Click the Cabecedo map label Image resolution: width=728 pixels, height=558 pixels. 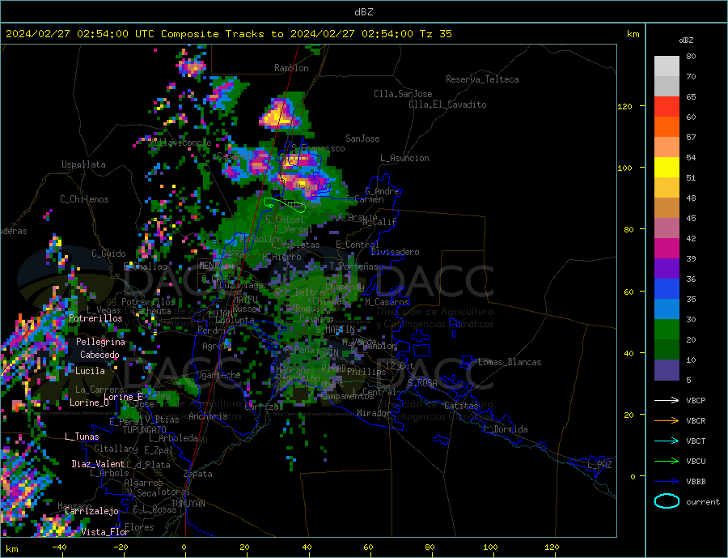[99, 355]
